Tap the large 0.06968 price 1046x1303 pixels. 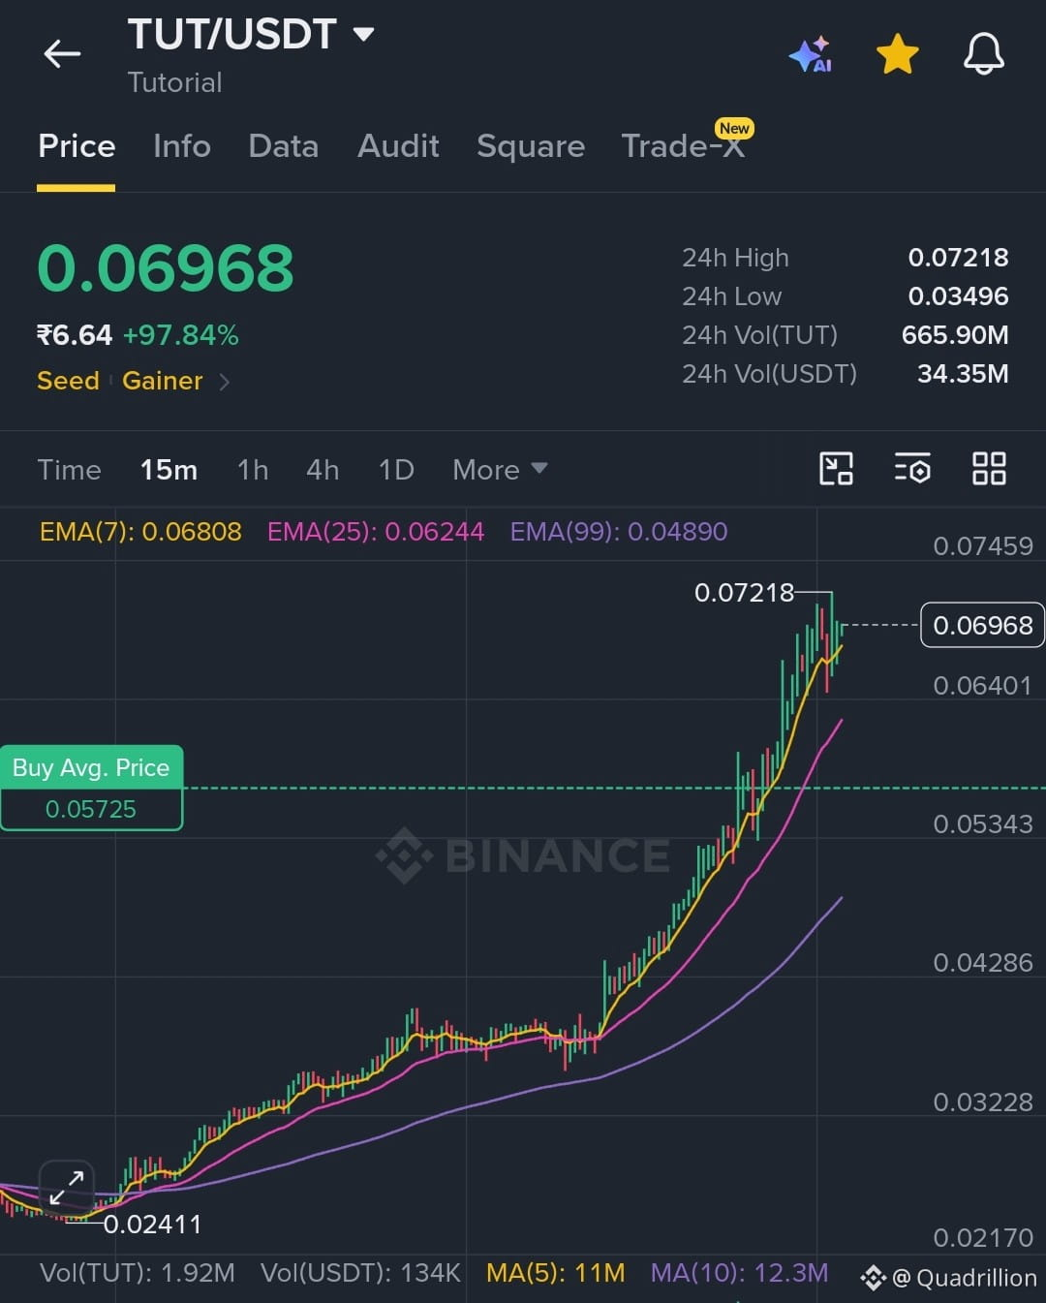click(166, 268)
